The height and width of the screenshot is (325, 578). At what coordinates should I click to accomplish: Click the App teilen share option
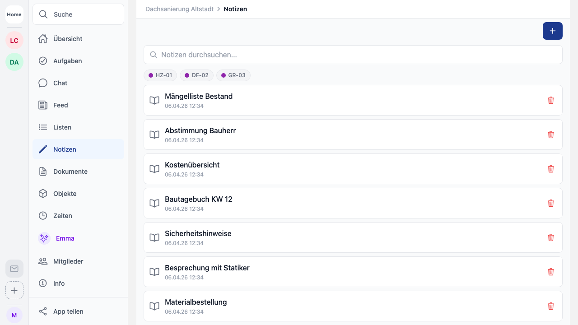pos(68,311)
